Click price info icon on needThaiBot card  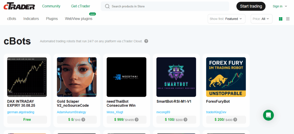tap(137, 120)
